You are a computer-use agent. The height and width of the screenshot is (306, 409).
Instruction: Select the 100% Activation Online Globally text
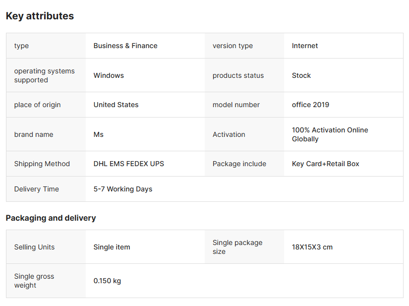coord(330,134)
